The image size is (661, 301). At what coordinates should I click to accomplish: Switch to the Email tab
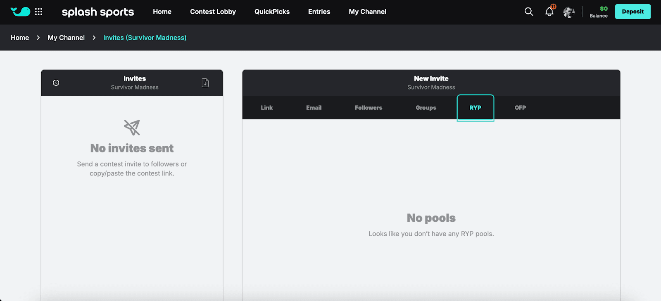click(314, 108)
